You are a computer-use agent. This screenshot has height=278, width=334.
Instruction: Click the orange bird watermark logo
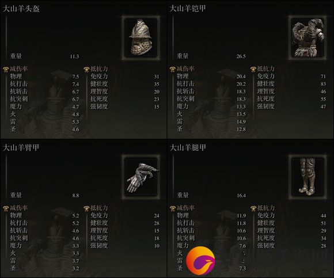(200, 261)
